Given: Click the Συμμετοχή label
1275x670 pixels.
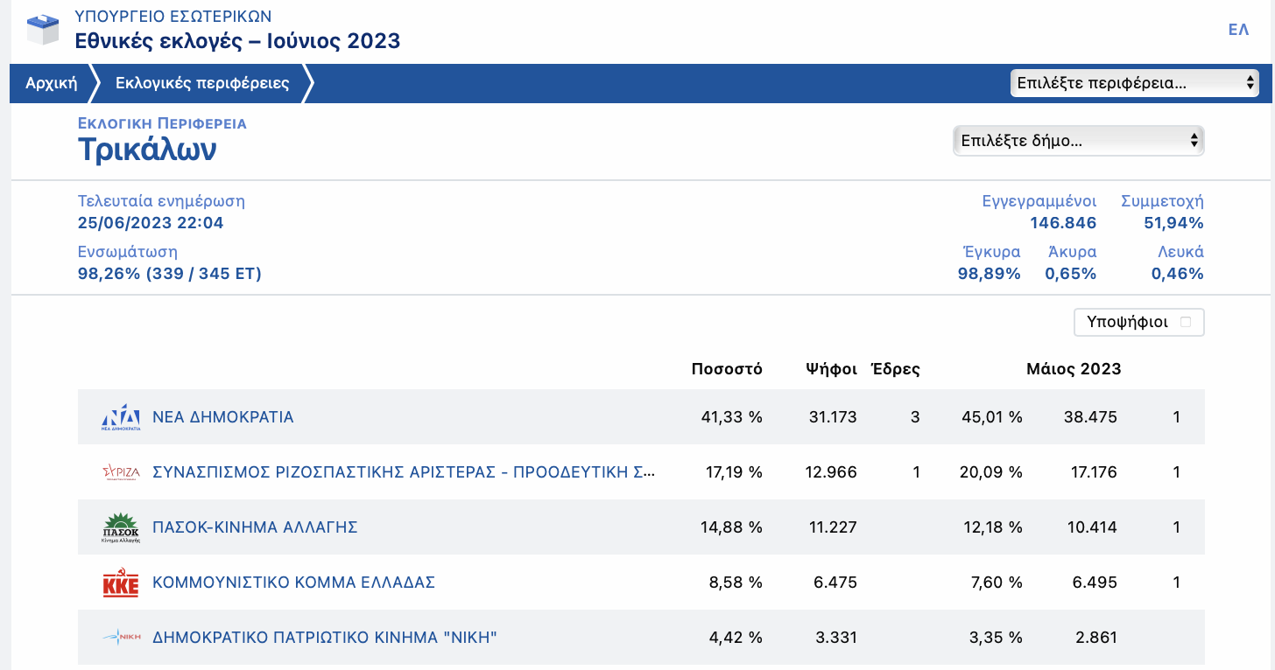Looking at the screenshot, I should coord(1162,201).
